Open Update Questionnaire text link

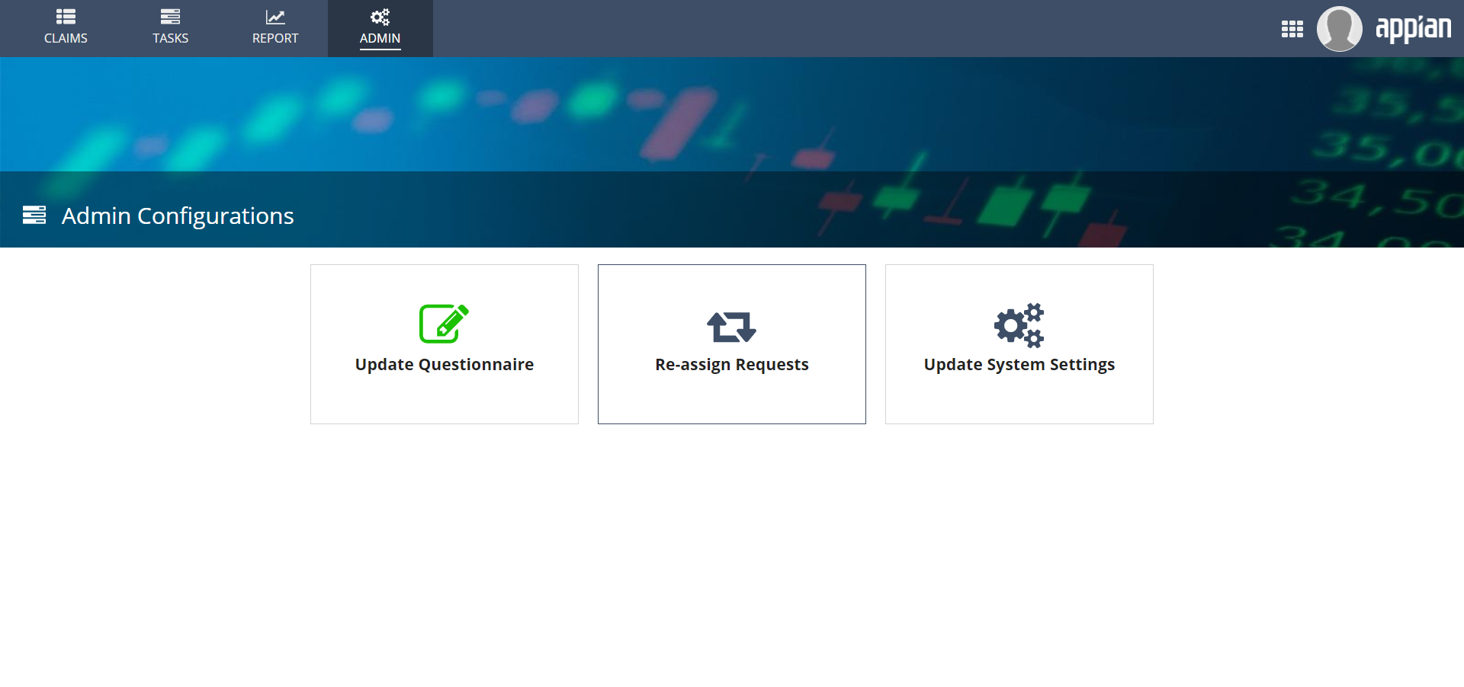(444, 365)
